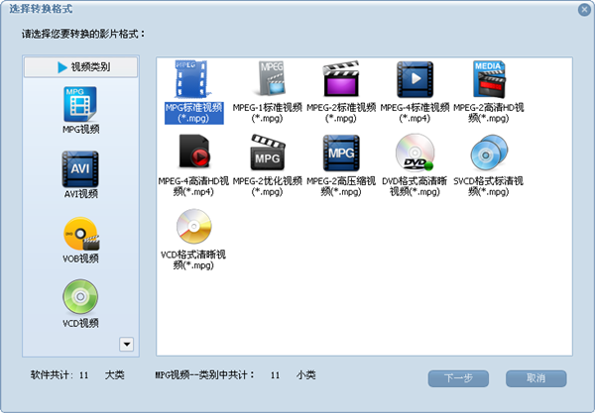
Task: Click the 视频类别 header button
Action: click(81, 67)
